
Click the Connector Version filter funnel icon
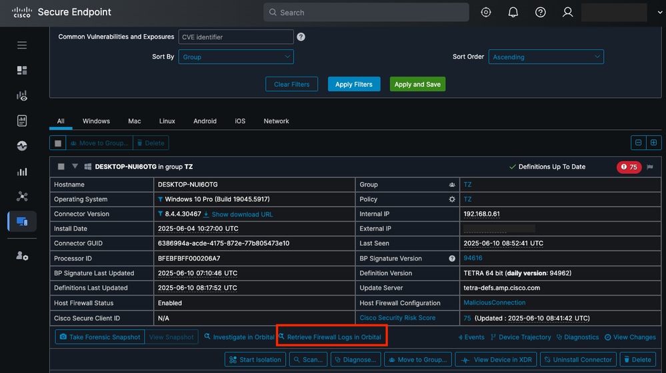click(160, 214)
